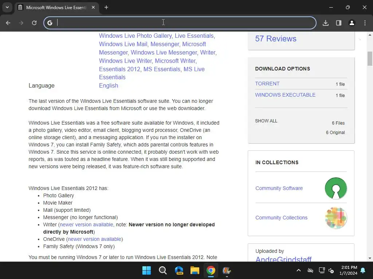373x279 pixels.
Task: Click the cloud sync tray icon
Action: pyautogui.click(x=310, y=270)
